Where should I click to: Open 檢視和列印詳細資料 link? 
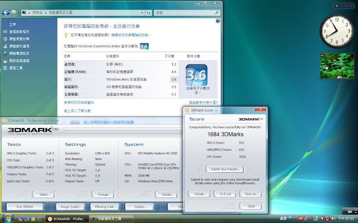(x=79, y=103)
